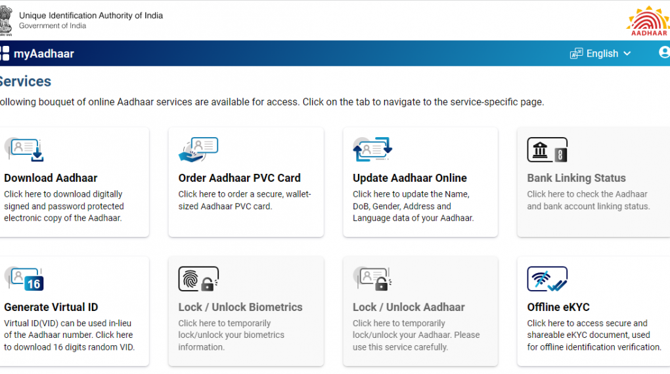
Task: Click the 'Please use this service carefully' description
Action: click(416, 335)
